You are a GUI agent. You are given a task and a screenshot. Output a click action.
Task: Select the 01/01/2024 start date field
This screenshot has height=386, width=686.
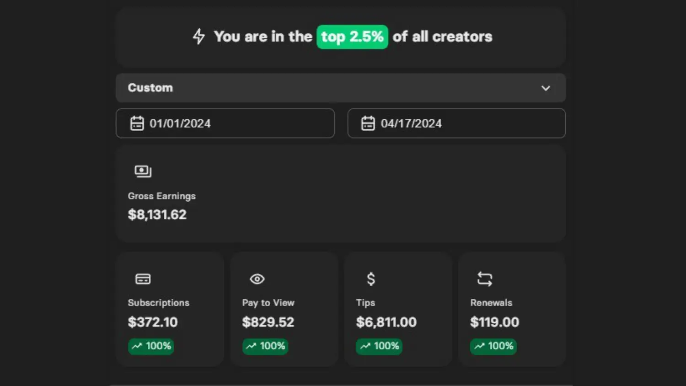click(x=225, y=123)
